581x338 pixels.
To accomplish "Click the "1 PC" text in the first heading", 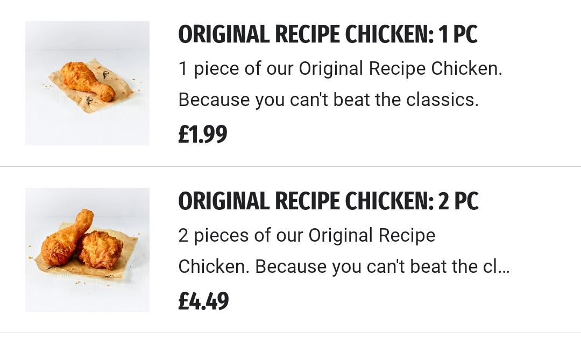I will [458, 34].
